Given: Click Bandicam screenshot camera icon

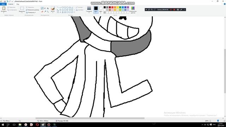Looking at the screenshot, I should (178, 10).
